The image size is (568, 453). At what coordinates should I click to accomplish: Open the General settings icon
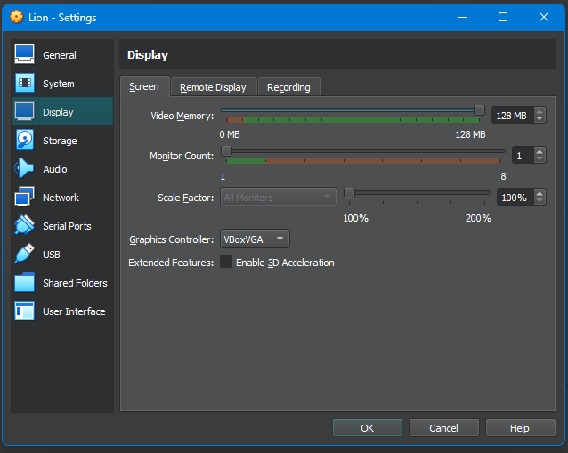25,55
